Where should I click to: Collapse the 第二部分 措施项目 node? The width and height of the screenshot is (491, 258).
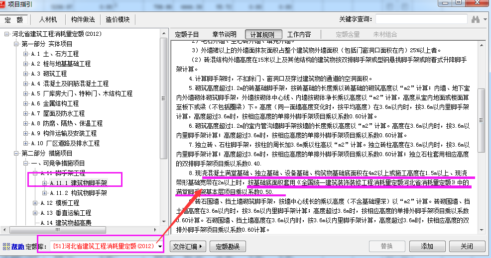point(16,153)
